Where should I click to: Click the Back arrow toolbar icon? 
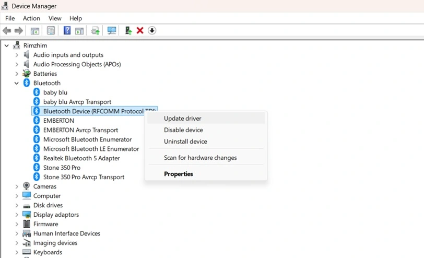click(x=7, y=31)
